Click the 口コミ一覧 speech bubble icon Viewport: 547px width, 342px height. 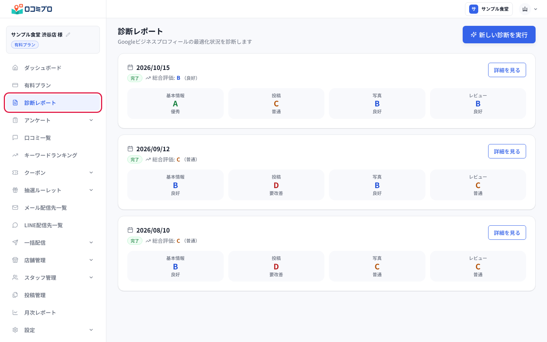click(15, 138)
